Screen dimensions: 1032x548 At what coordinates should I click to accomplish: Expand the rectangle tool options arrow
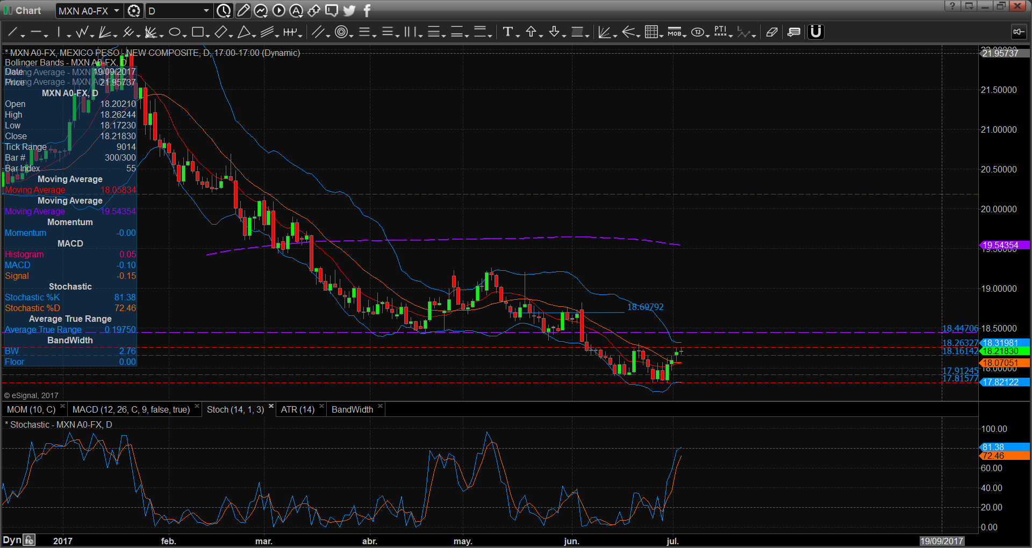point(207,35)
